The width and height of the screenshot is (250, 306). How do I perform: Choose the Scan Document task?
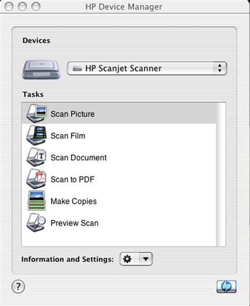click(79, 158)
